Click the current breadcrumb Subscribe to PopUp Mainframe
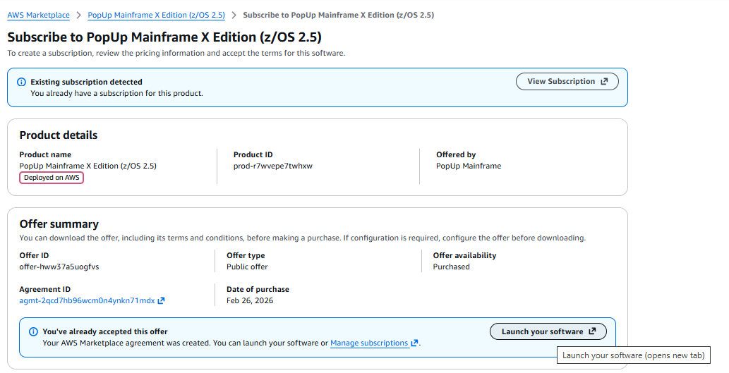 [x=339, y=15]
